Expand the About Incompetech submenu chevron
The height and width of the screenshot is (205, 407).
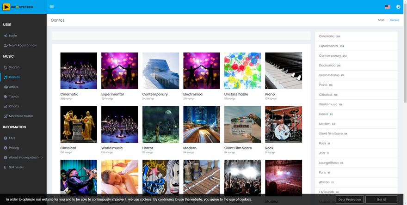pyautogui.click(x=42, y=157)
